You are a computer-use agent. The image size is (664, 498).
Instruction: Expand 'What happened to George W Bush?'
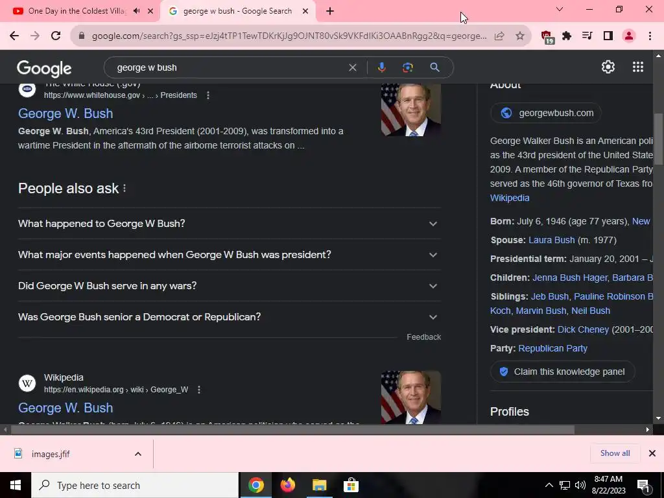[x=230, y=224]
